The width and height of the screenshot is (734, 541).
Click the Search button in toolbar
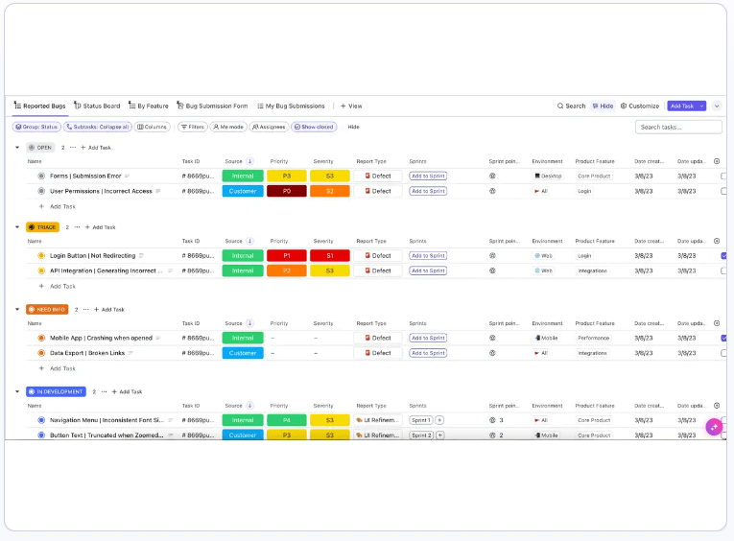tap(571, 106)
